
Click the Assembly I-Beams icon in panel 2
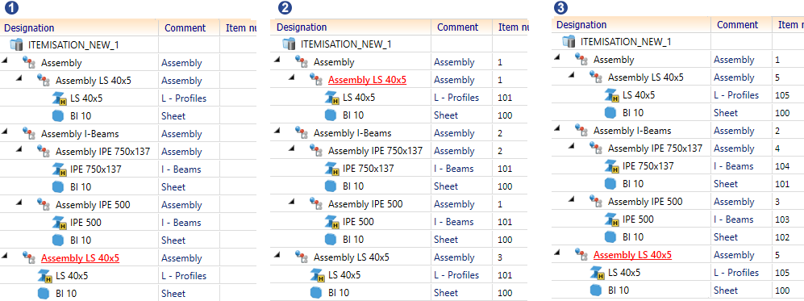tap(302, 133)
